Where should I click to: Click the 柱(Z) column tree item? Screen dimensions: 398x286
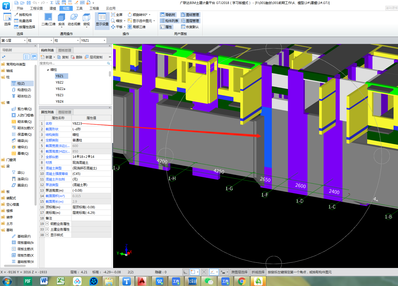(22, 83)
